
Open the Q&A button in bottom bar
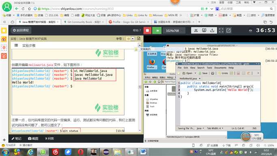tap(49, 139)
